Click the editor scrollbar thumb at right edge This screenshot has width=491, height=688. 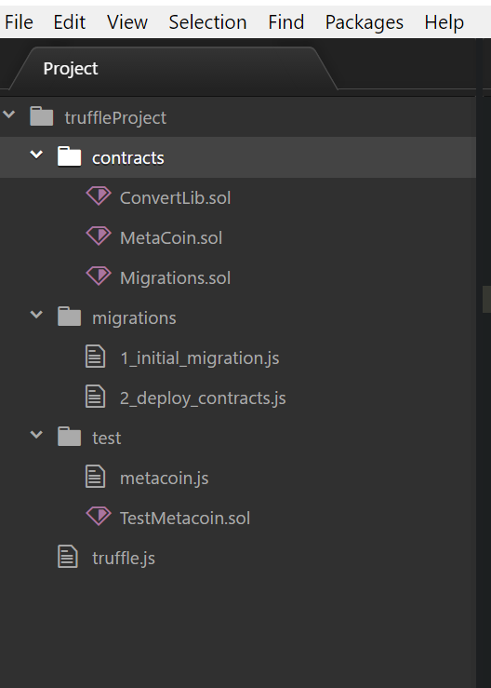(486, 299)
